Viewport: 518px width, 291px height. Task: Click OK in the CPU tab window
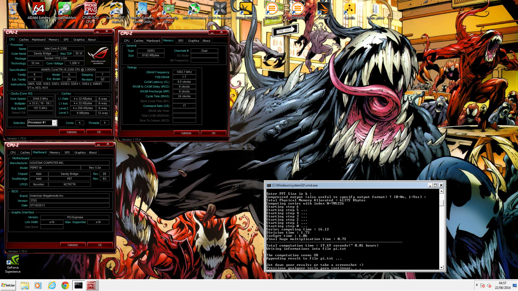(x=99, y=132)
